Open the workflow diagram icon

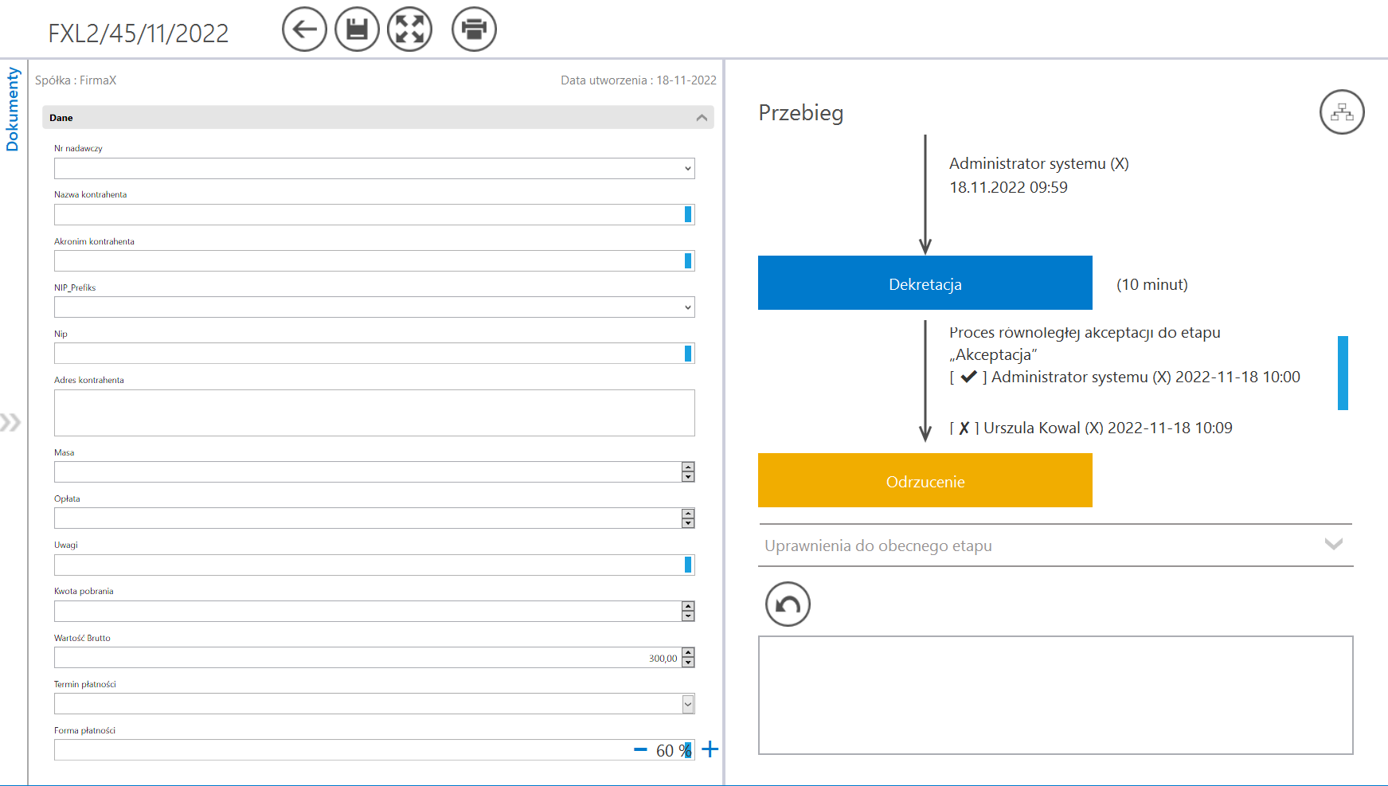(x=1342, y=112)
